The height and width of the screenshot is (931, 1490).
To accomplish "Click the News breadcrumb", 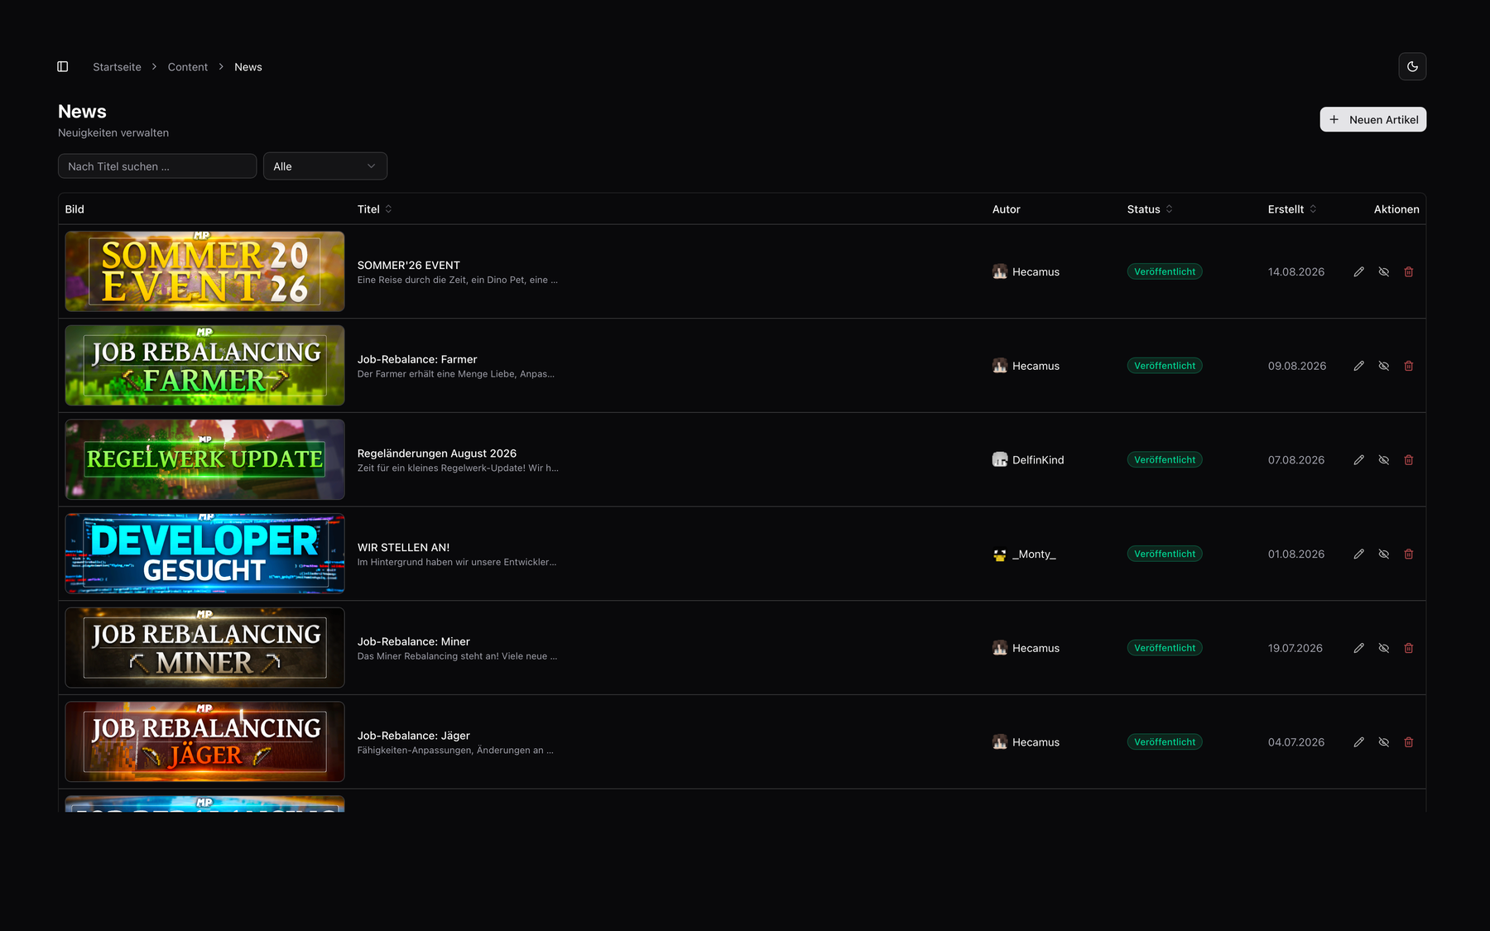I will [248, 67].
